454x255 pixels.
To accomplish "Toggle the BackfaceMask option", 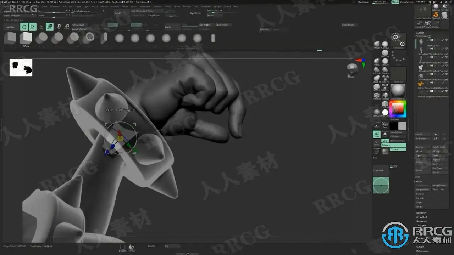I will coord(398,141).
